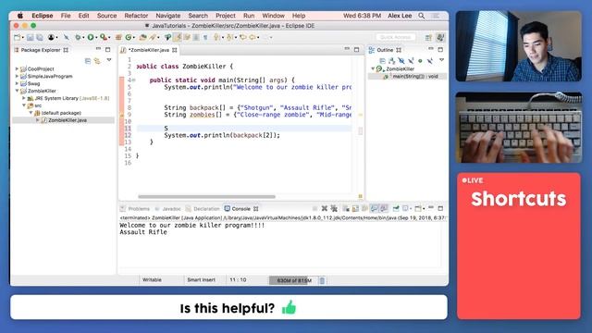Collapse the ZombieKiller project node
This screenshot has width=592, height=333.
pyautogui.click(x=17, y=91)
